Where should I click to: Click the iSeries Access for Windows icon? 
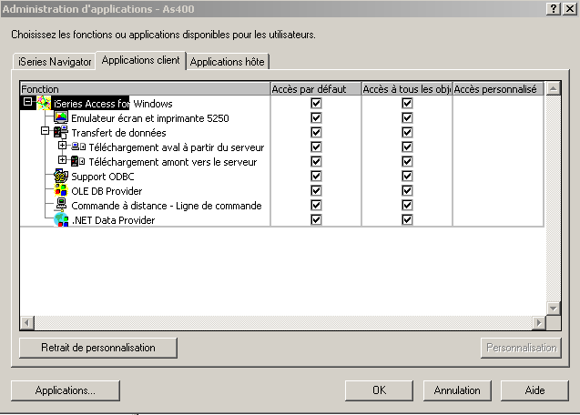(x=44, y=103)
